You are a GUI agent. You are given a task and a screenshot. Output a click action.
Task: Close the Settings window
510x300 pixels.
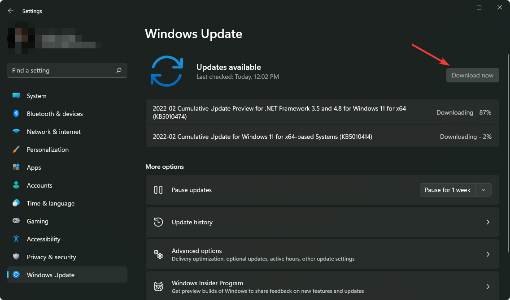(x=500, y=8)
